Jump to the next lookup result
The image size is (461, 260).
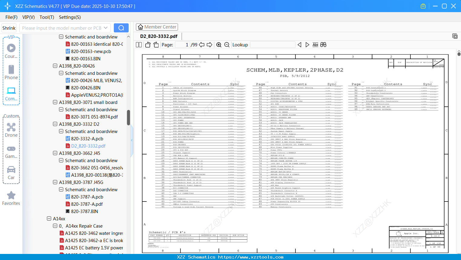click(307, 45)
